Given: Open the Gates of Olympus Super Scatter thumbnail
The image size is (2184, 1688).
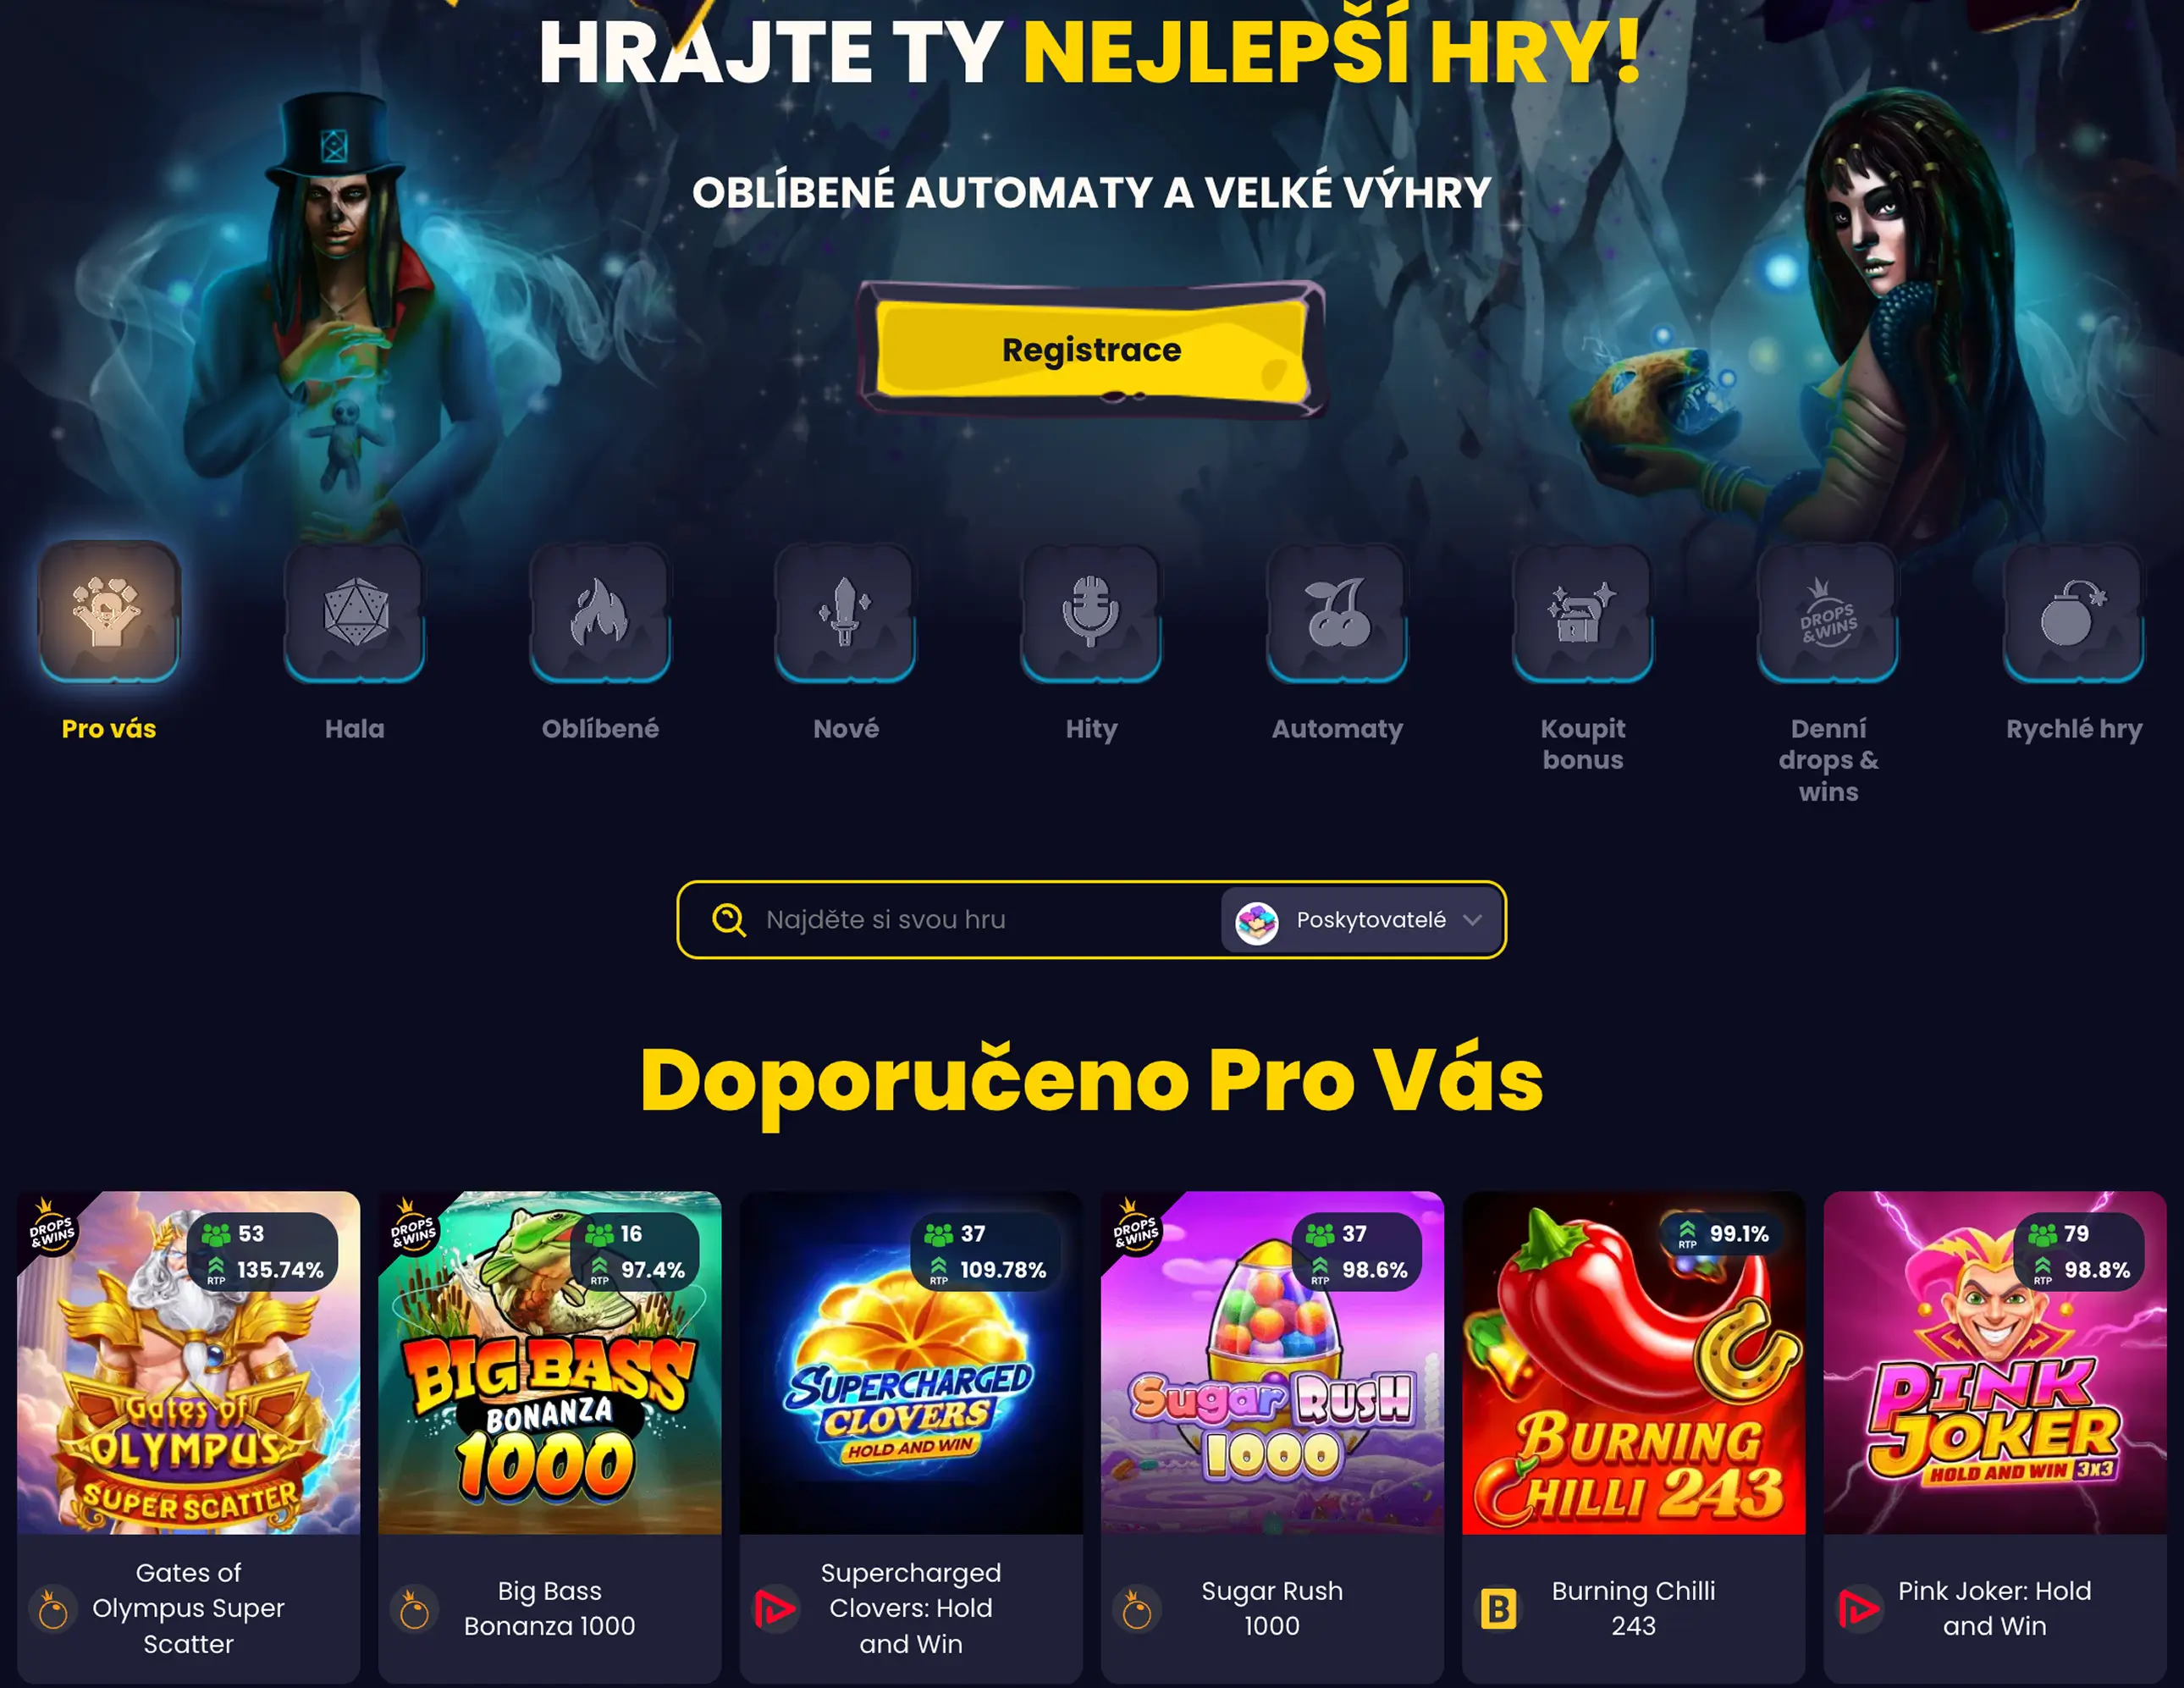Looking at the screenshot, I should tap(189, 1362).
